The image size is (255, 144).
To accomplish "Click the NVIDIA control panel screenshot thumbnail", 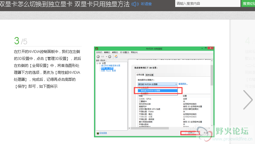I will (154, 92).
